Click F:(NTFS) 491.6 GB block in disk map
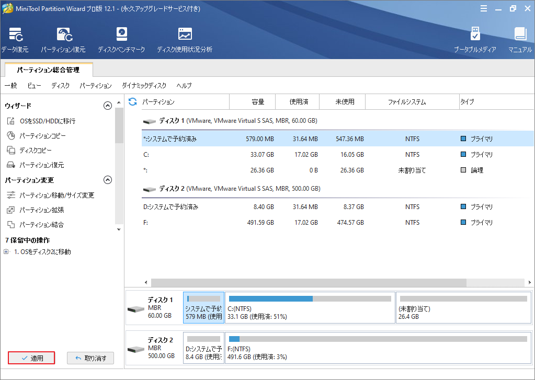Viewport: 535px width, 380px height. [378, 348]
